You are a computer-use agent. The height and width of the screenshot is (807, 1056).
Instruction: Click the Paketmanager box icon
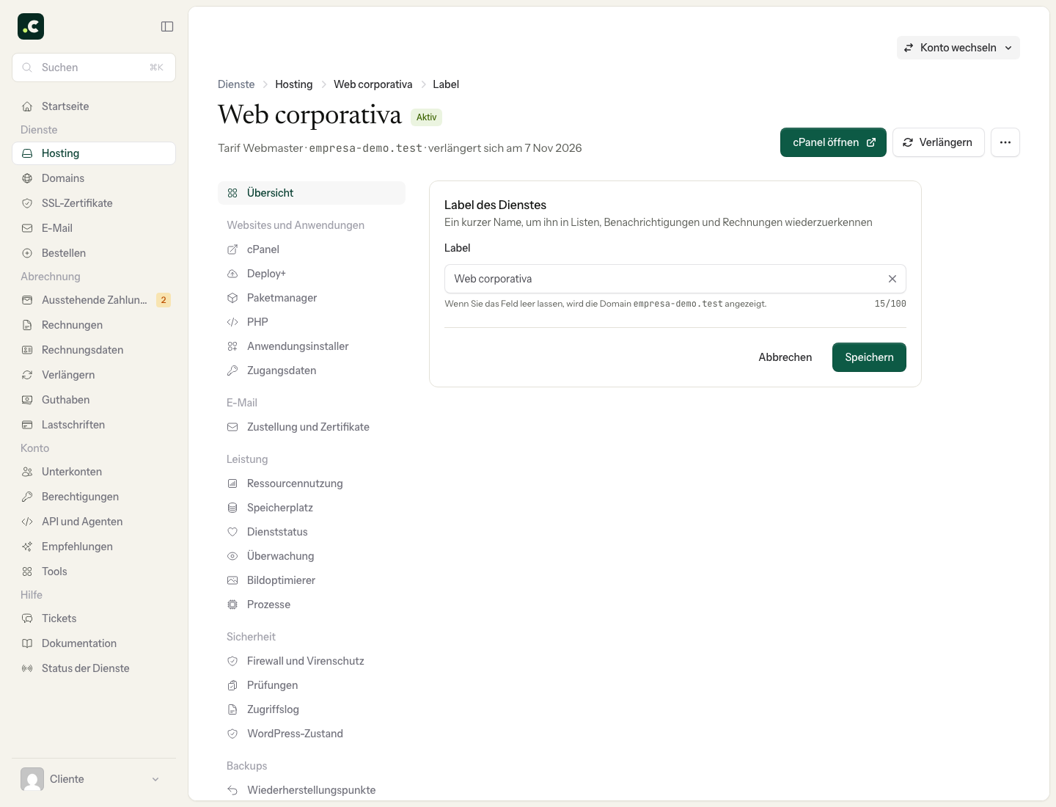(x=232, y=298)
